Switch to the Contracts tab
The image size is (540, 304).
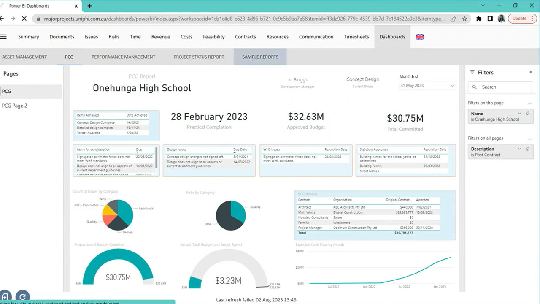click(x=245, y=37)
